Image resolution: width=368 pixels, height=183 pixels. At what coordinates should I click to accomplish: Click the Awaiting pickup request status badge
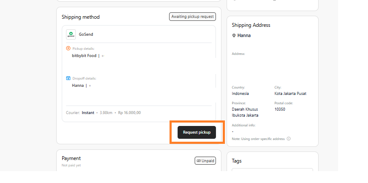pos(193,17)
